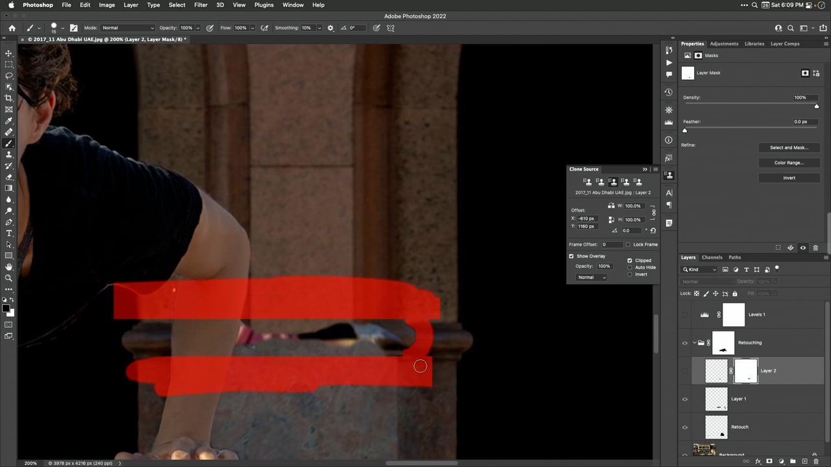Select the Eraser tool

click(x=9, y=177)
